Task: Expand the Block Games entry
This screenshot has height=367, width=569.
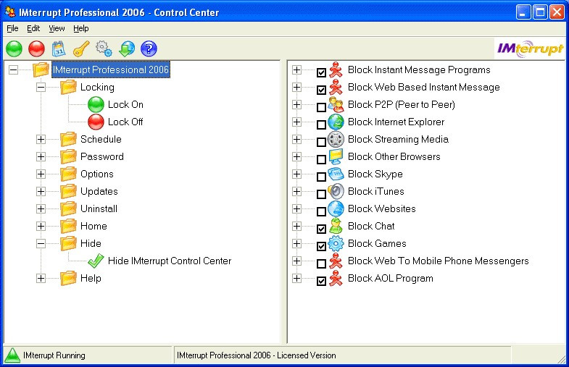Action: (x=297, y=243)
